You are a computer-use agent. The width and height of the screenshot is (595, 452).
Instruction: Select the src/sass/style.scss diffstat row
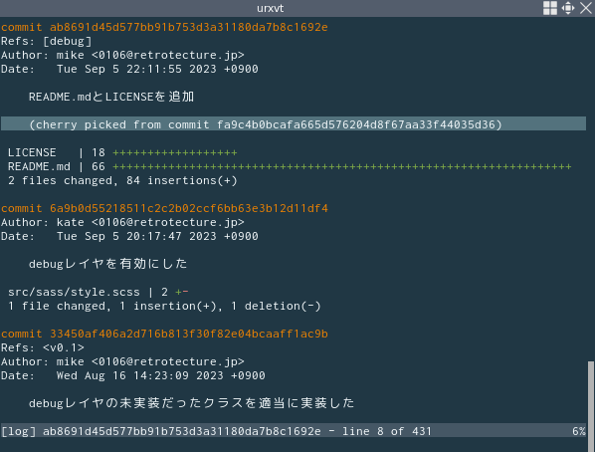(x=99, y=292)
